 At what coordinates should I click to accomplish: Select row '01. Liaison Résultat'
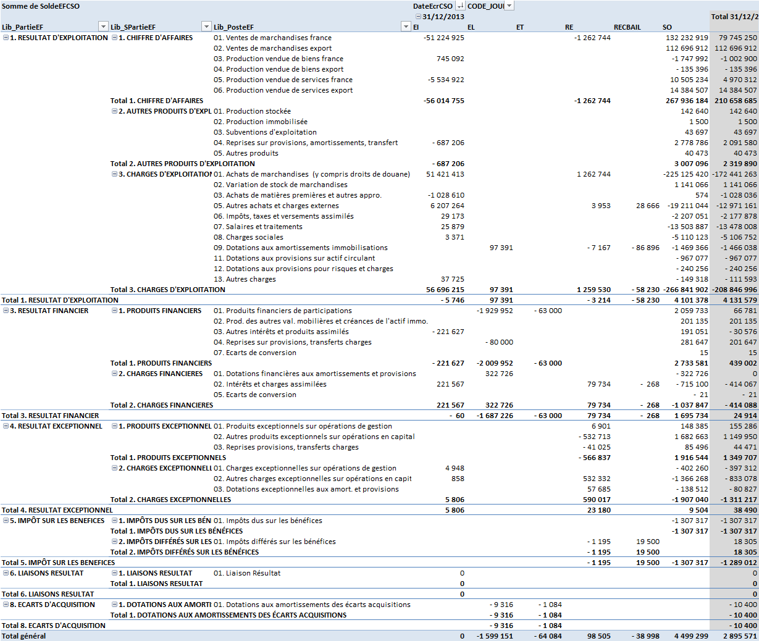tap(247, 573)
